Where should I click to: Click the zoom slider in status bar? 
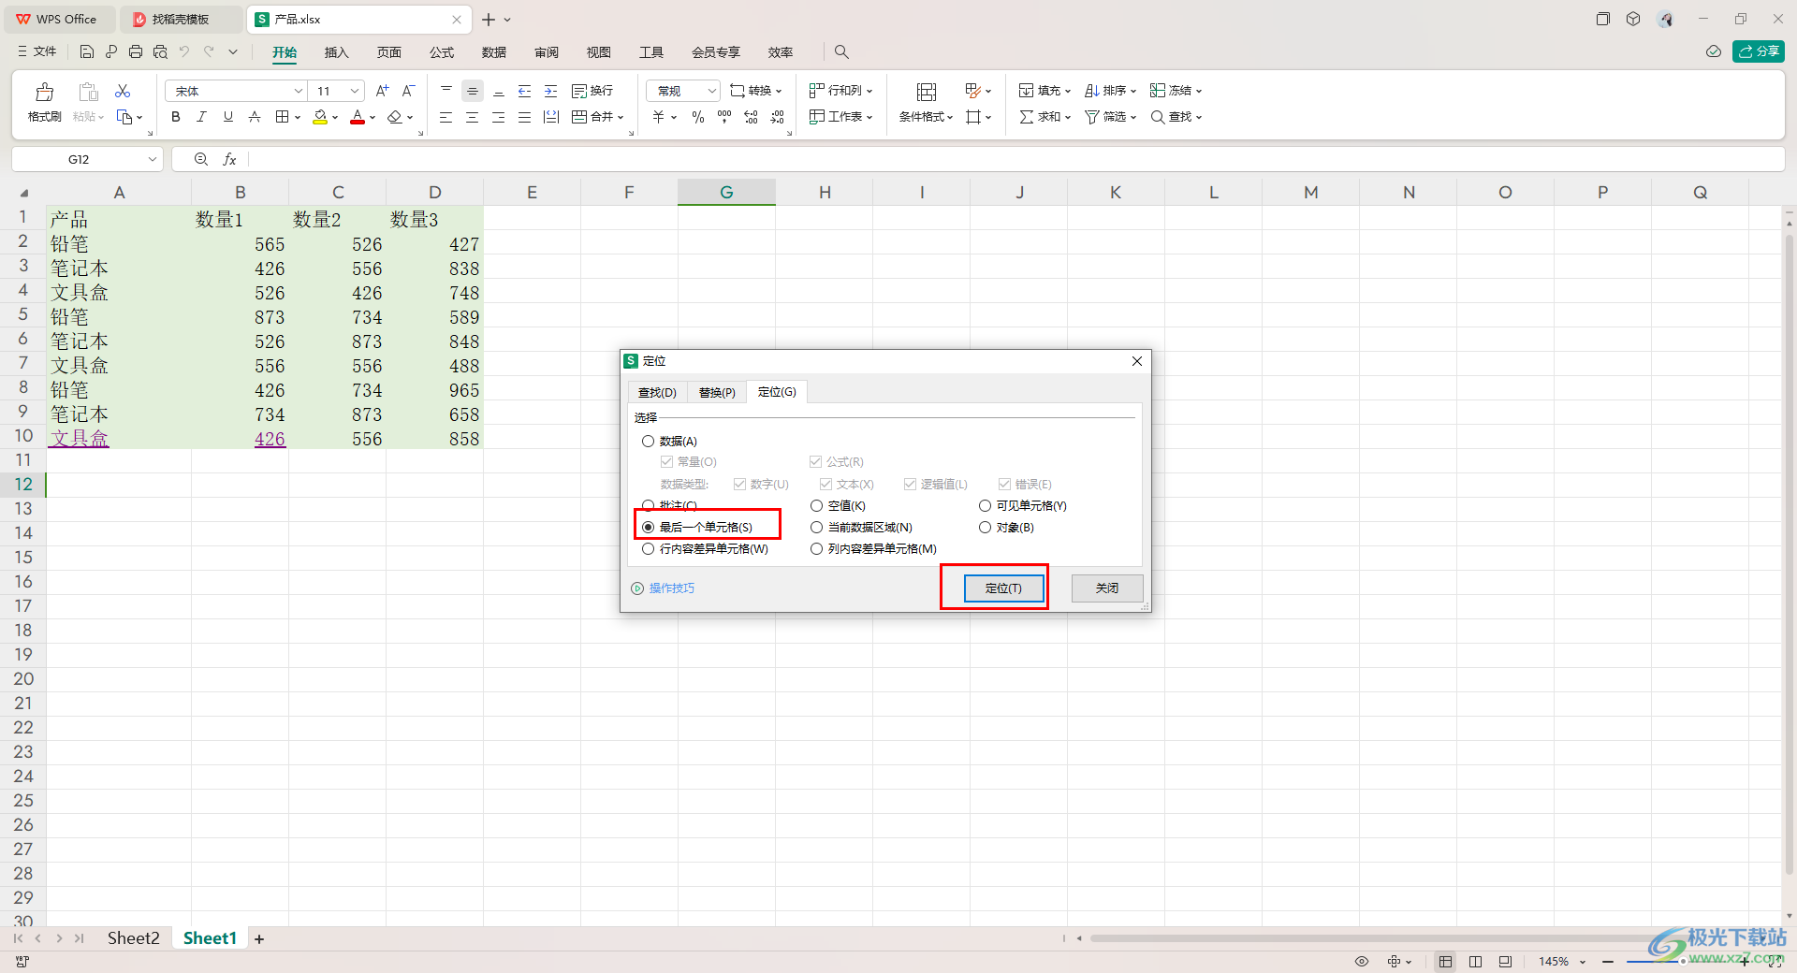click(1681, 962)
